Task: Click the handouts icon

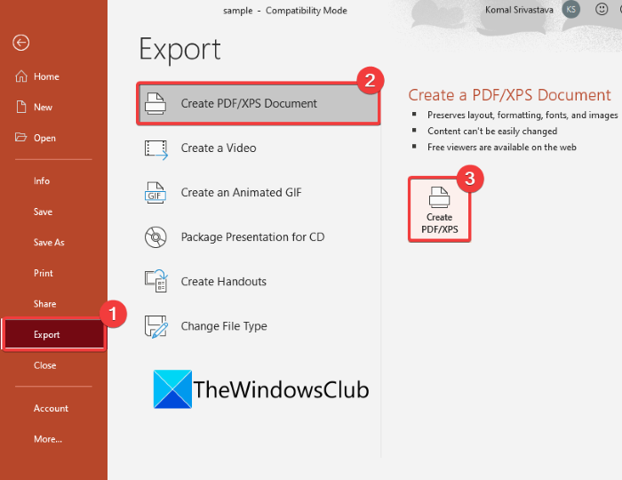Action: [x=155, y=281]
